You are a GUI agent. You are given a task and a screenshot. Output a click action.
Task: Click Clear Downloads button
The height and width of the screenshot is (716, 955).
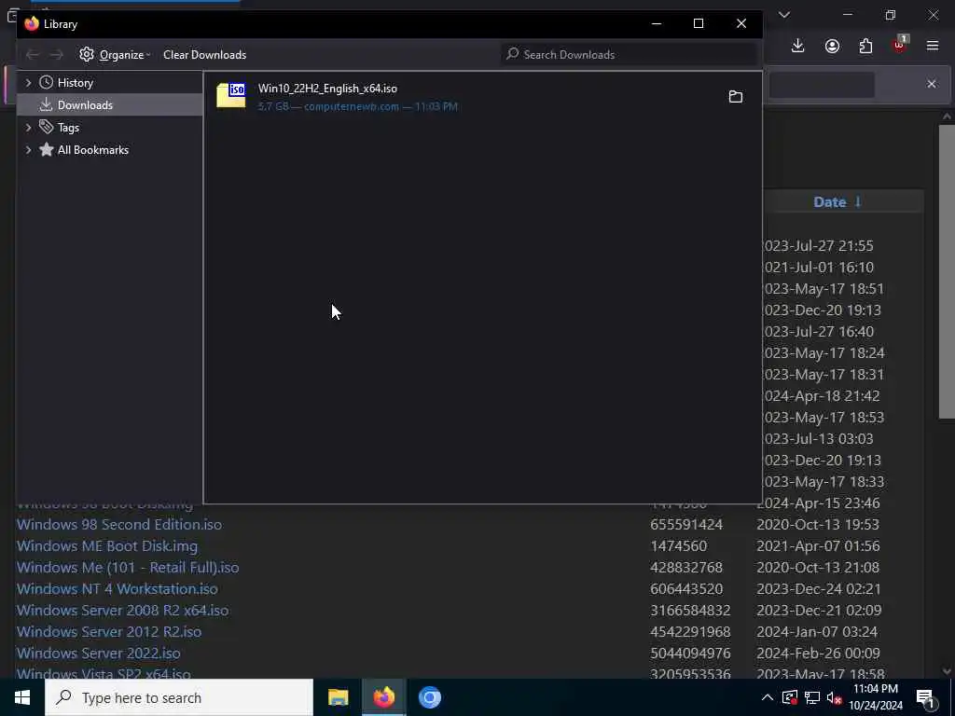(204, 55)
